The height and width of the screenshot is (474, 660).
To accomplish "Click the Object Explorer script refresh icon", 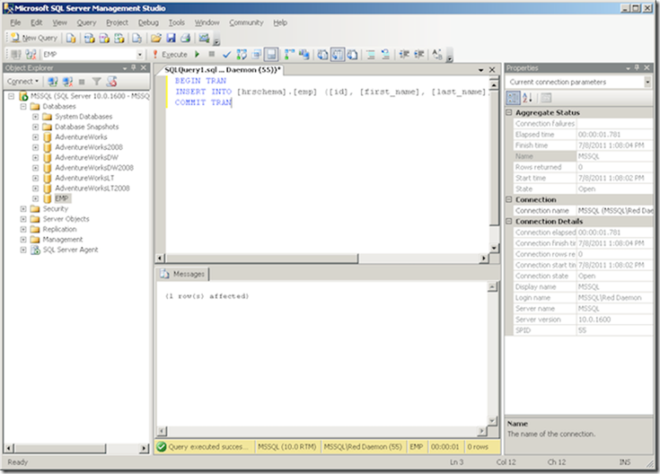I will 111,82.
